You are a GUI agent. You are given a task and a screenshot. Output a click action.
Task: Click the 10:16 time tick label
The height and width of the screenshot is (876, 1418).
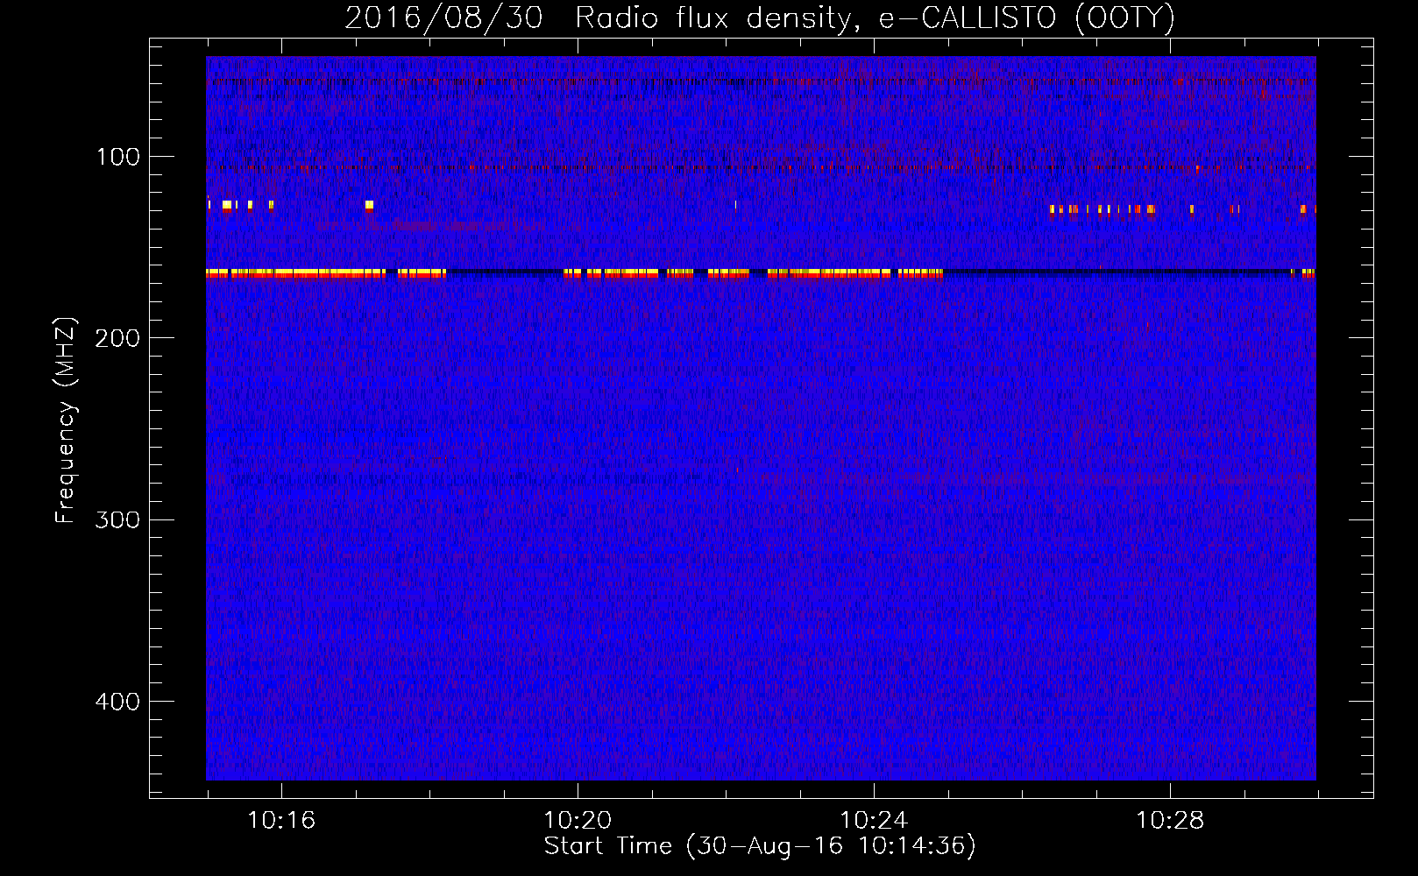pos(281,821)
